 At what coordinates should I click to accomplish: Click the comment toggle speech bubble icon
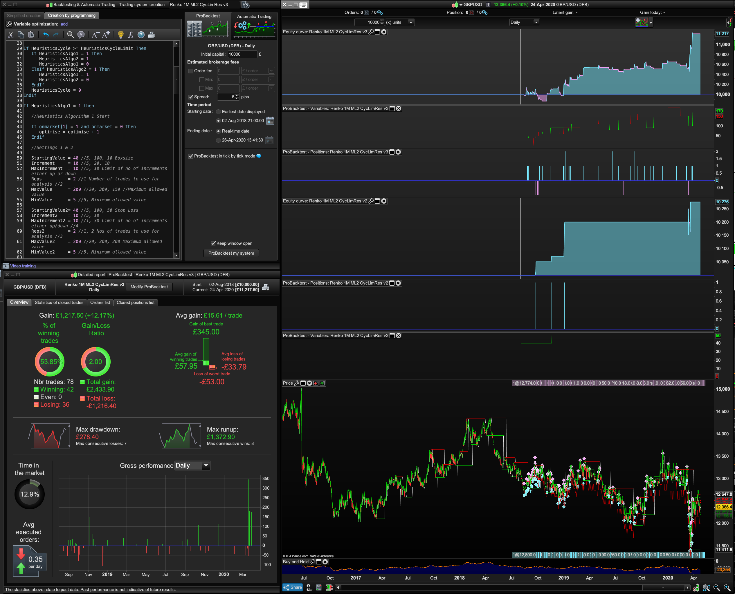click(x=81, y=35)
